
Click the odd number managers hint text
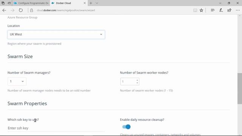click(49, 91)
